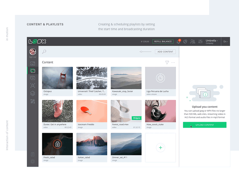
Task: Click the magnifier search icon
Action: (44, 52)
